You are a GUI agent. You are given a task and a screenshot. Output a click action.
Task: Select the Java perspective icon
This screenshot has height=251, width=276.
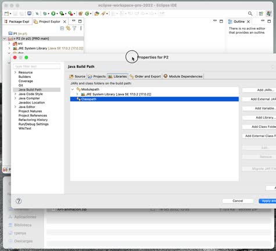pos(269,13)
